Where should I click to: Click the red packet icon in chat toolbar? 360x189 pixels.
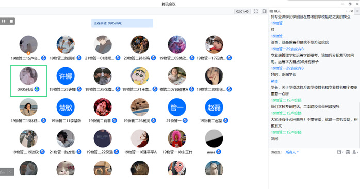click(348, 152)
